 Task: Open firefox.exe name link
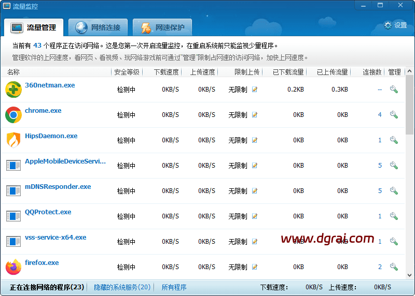(42, 263)
